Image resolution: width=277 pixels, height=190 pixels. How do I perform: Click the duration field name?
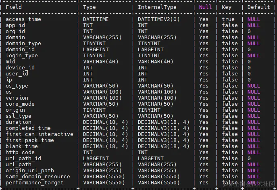tap(19, 122)
